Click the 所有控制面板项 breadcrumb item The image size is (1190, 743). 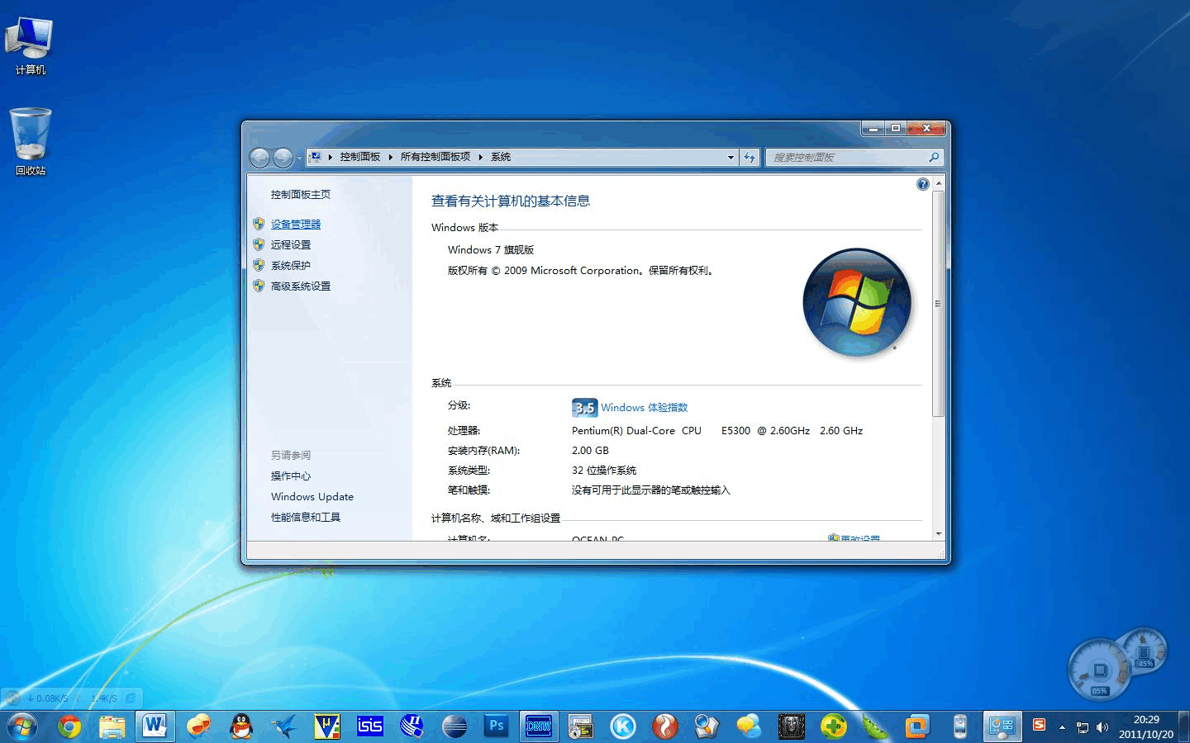[436, 157]
